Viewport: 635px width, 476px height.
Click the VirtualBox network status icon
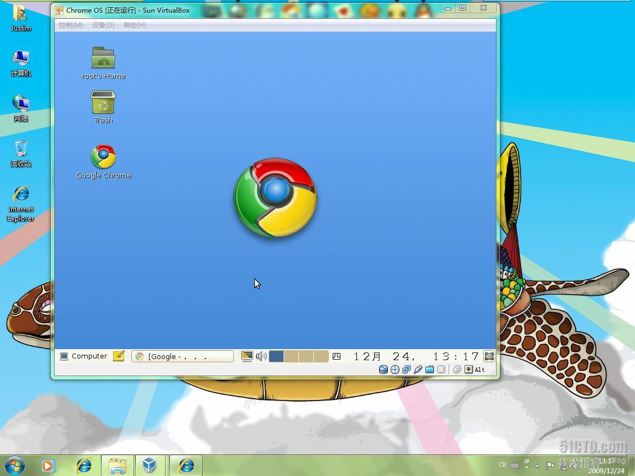[x=406, y=369]
